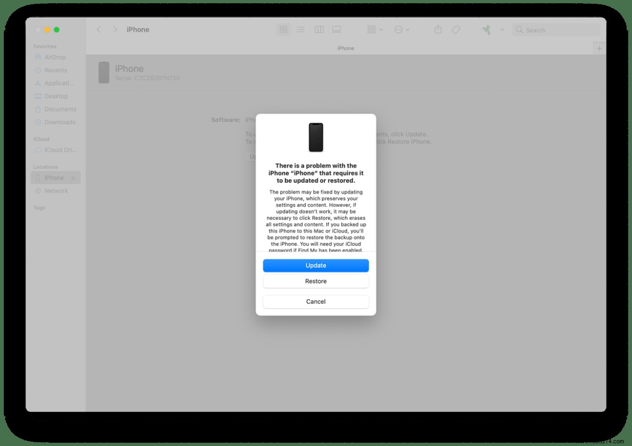This screenshot has width=632, height=446.
Task: Click Restore in the alert dialog
Action: tap(316, 281)
